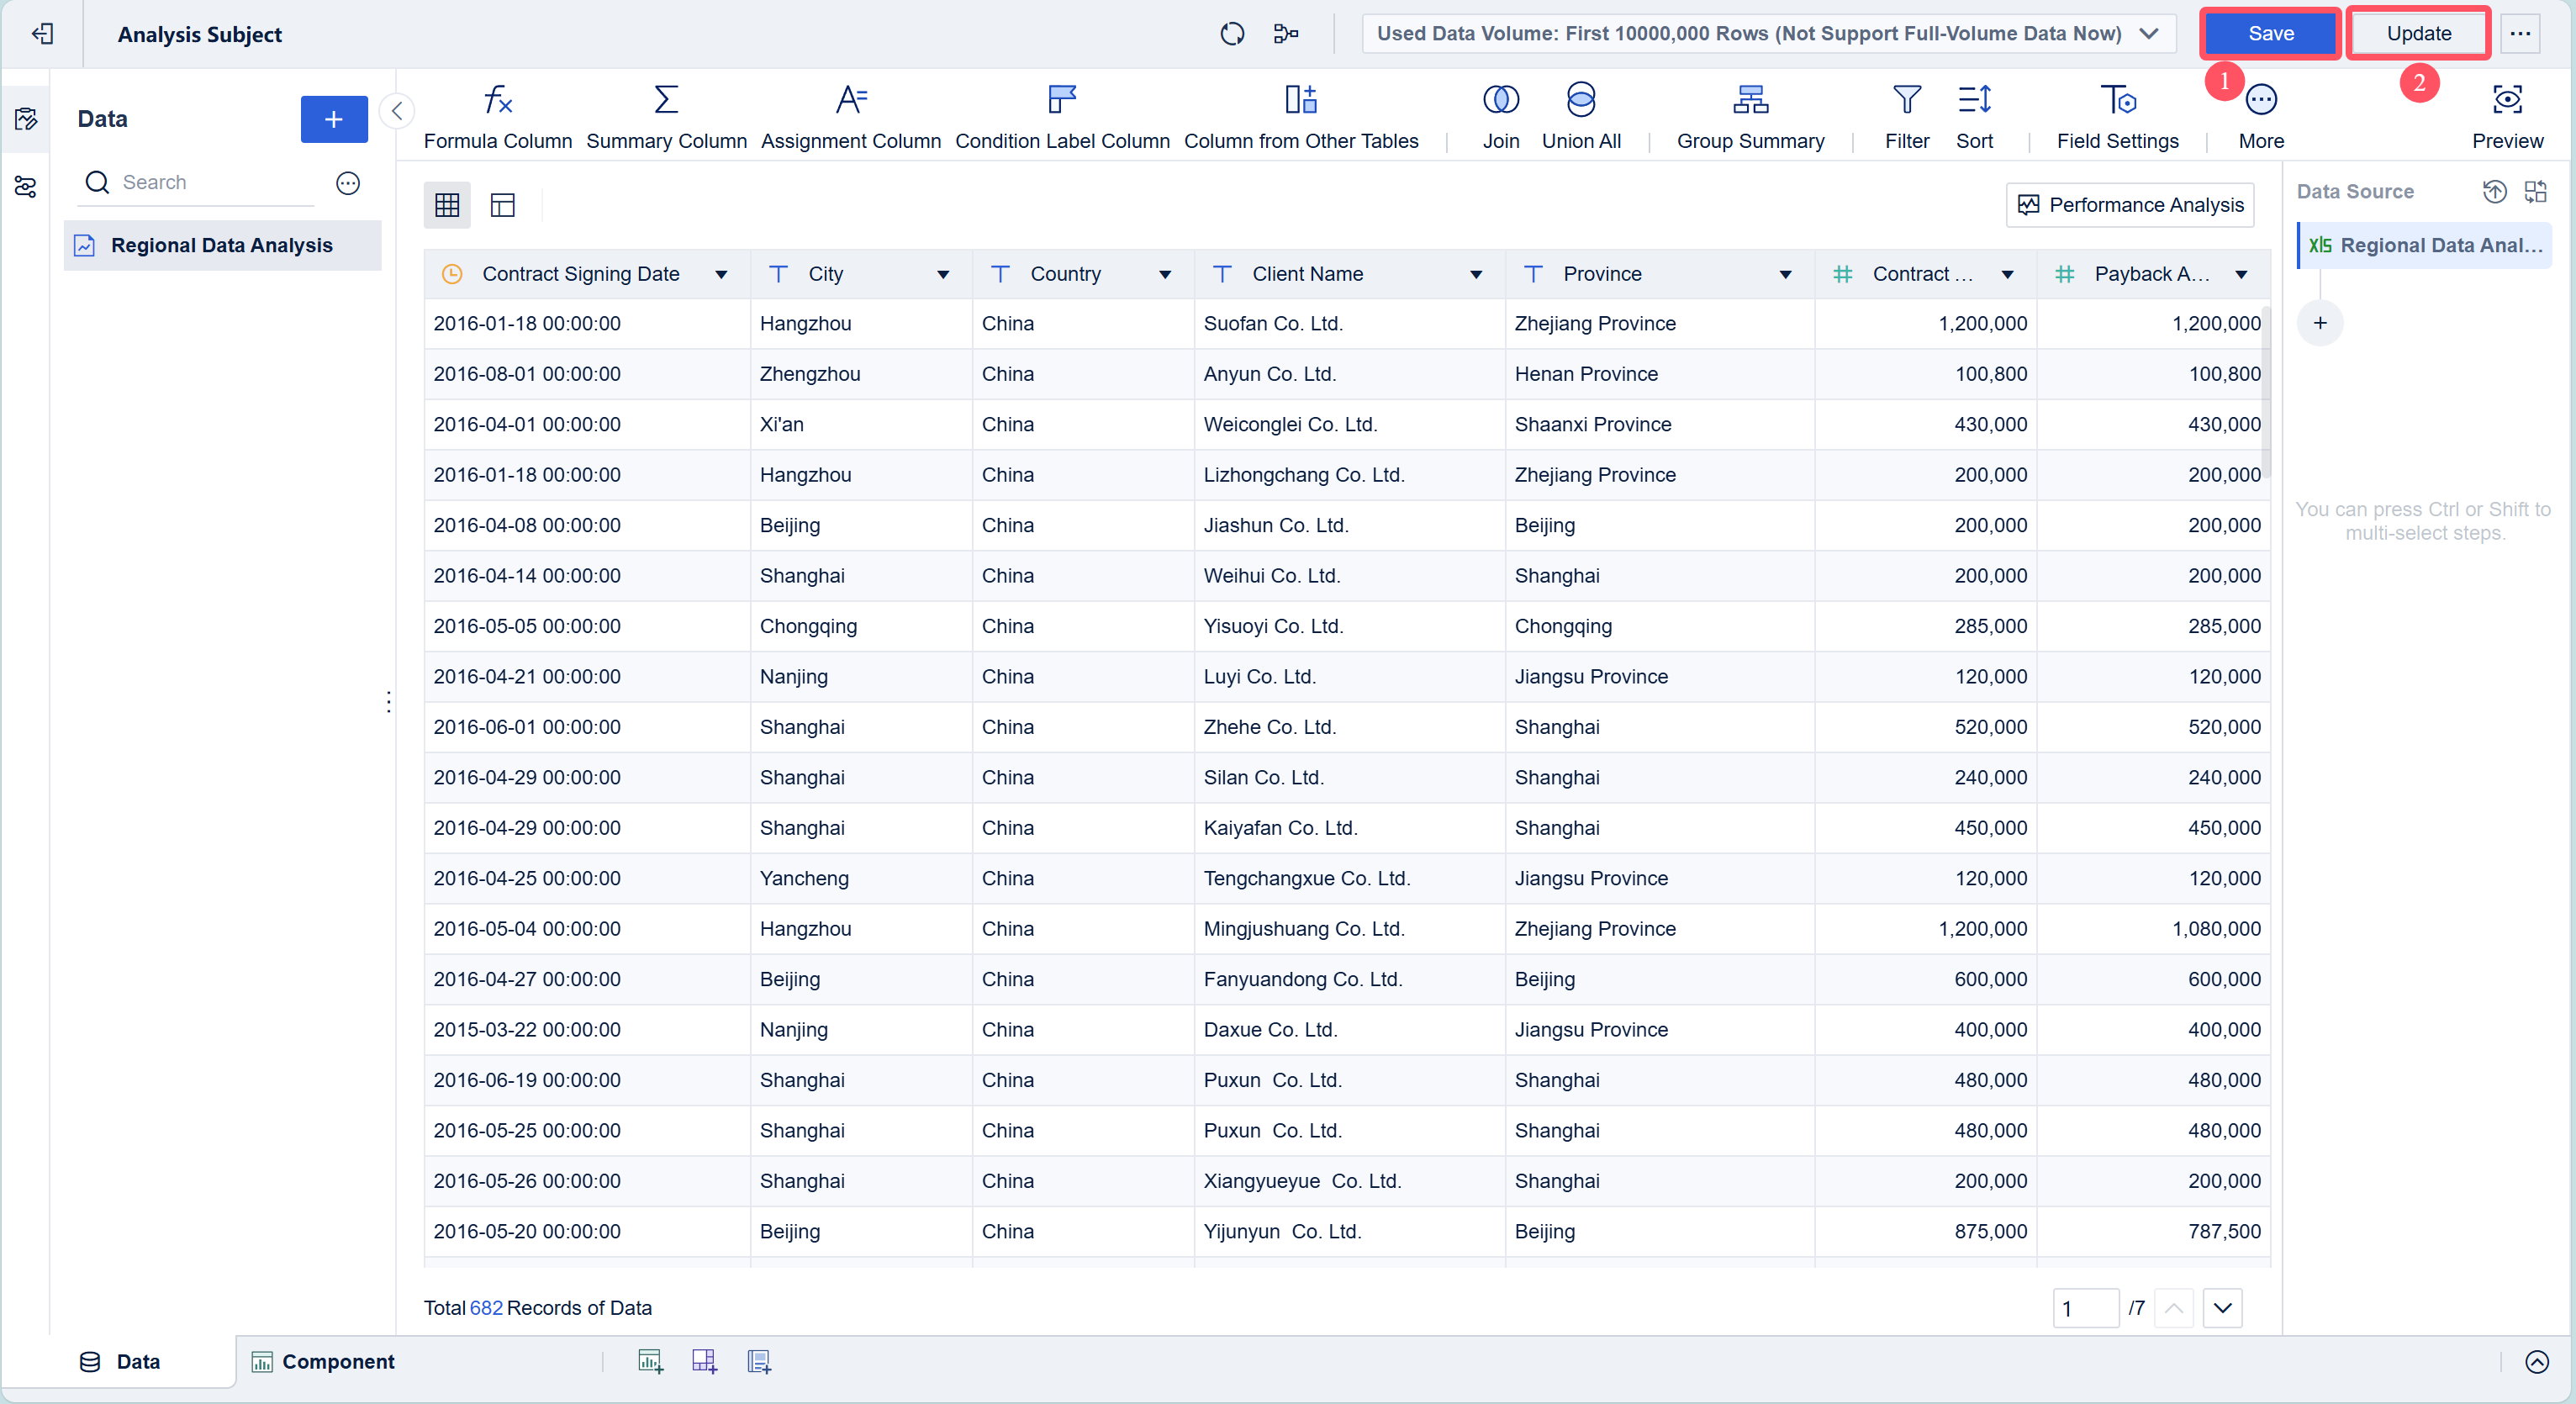Open Contract Signing Date column dropdown
The height and width of the screenshot is (1404, 2576).
click(x=721, y=274)
